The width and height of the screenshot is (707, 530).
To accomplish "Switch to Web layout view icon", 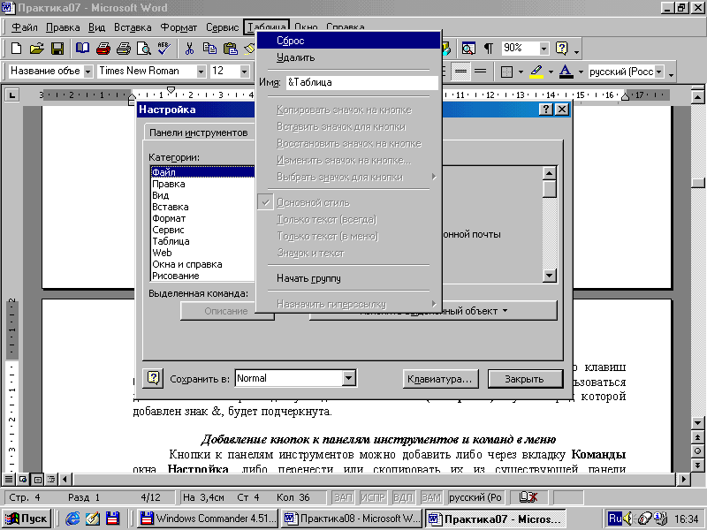I will pos(23,479).
